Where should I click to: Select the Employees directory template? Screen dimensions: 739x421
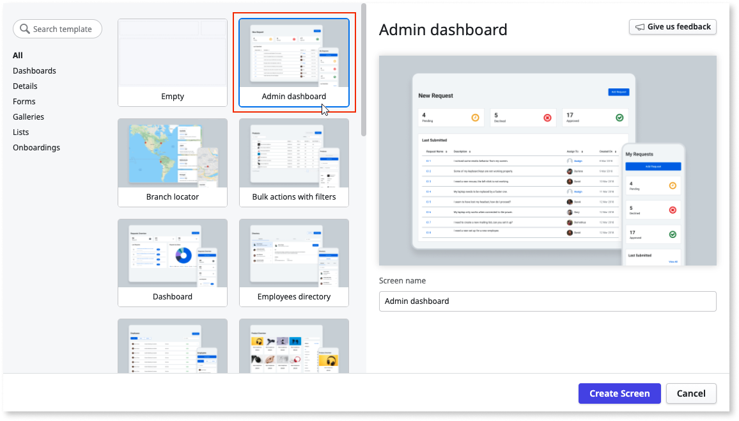pos(293,262)
